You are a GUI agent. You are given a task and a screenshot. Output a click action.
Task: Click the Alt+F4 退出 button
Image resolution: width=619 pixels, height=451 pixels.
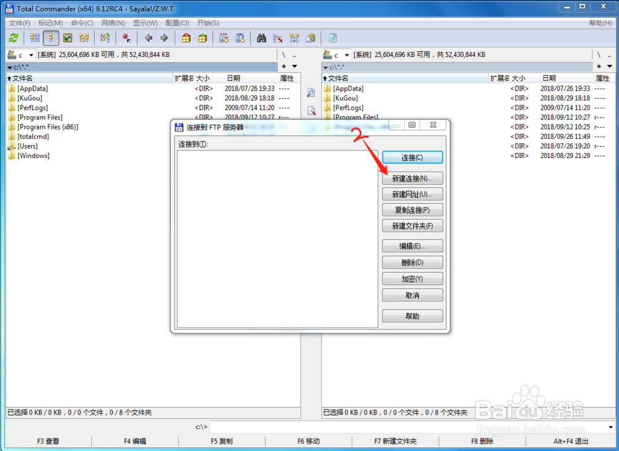tap(571, 441)
